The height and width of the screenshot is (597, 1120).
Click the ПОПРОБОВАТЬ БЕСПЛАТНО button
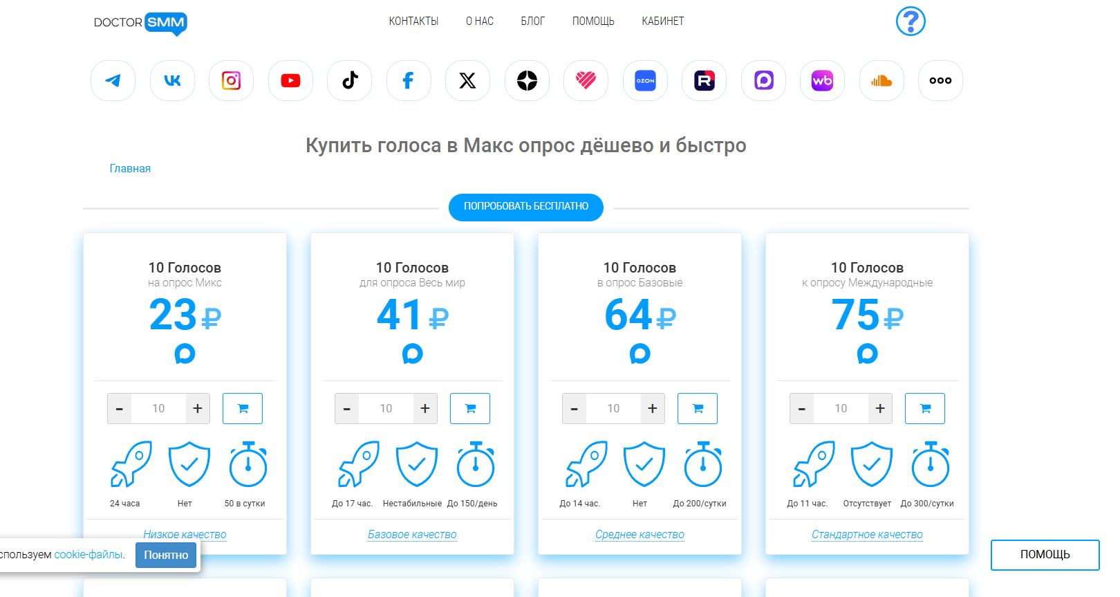(x=526, y=207)
